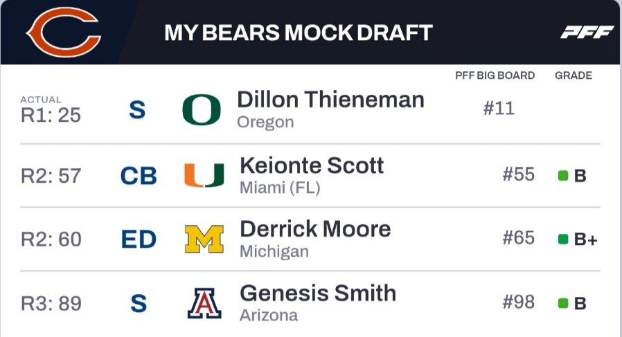
Task: Click the B+ grade for Derrick Moore
Action: [585, 240]
